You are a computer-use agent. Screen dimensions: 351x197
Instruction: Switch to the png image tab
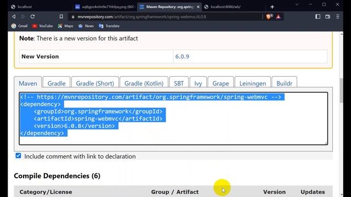[105, 7]
